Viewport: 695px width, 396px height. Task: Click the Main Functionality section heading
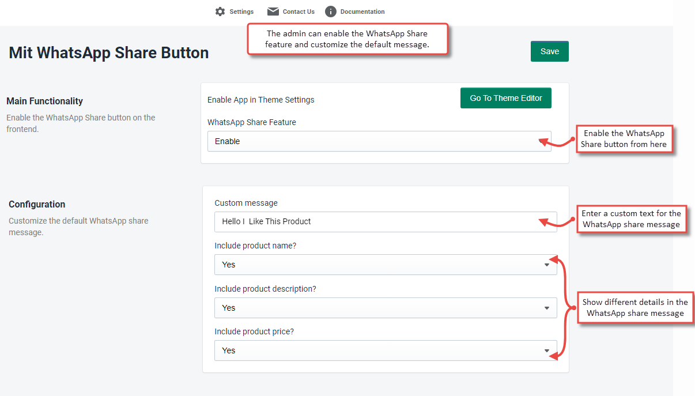click(x=45, y=101)
